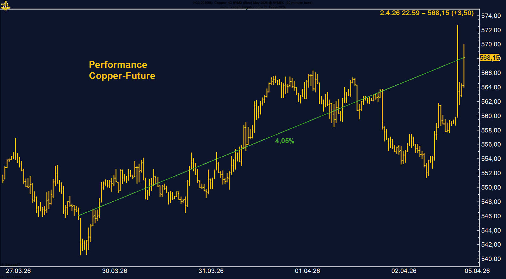The height and width of the screenshot is (279, 506).
Task: Click the 562,00 price axis label
Action: (x=491, y=101)
